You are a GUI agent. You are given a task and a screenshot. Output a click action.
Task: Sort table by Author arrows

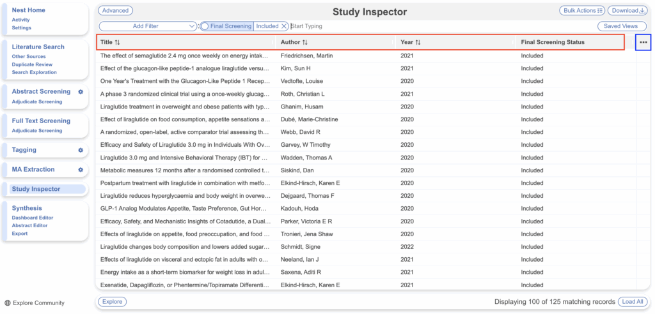(305, 43)
